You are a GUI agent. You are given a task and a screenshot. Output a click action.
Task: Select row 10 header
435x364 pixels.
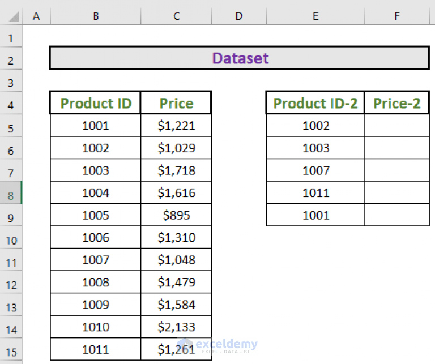[11, 237]
